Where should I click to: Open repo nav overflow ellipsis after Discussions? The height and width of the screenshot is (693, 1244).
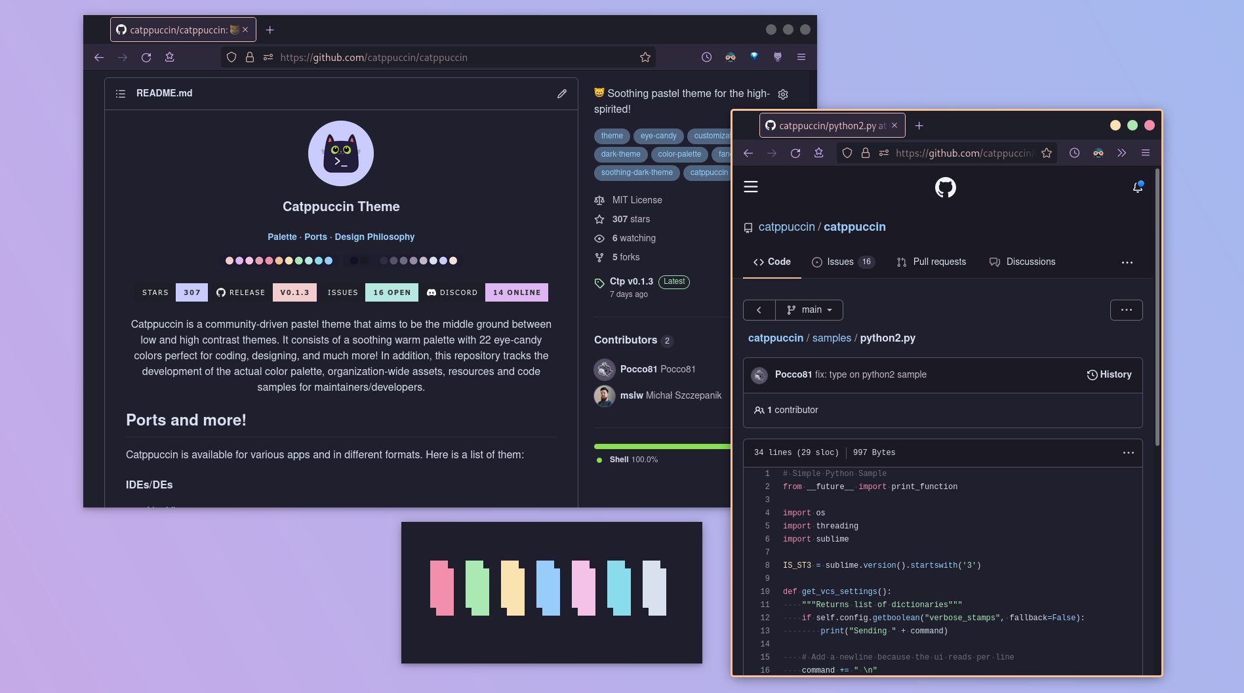point(1127,262)
